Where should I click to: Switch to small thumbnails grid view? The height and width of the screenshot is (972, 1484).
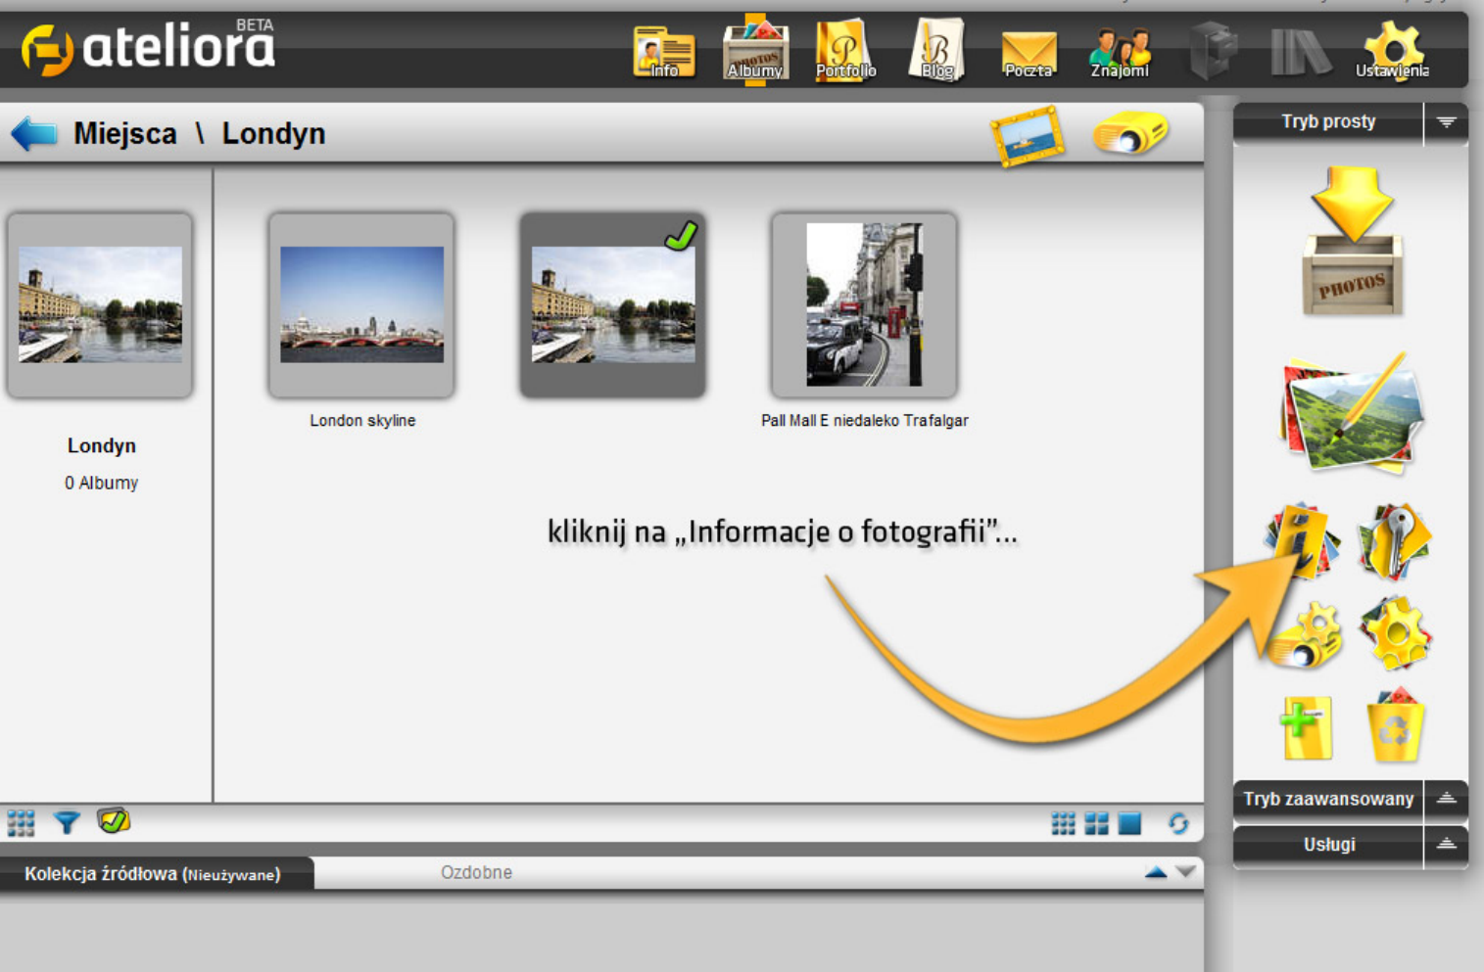tap(1063, 823)
